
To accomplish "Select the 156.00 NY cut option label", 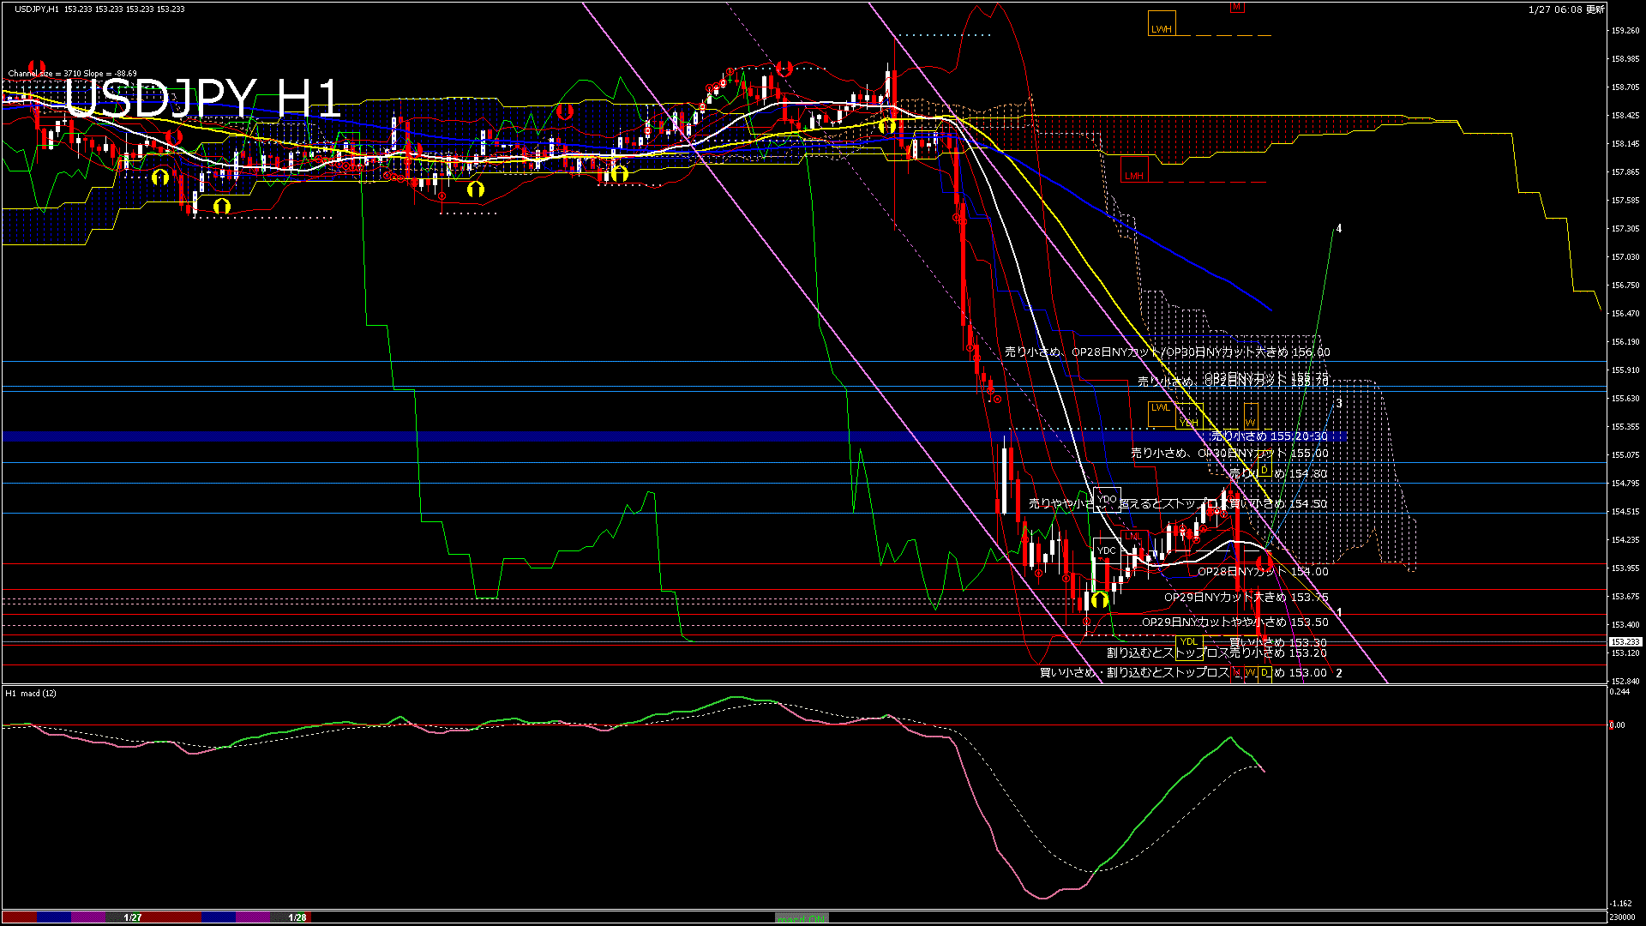I will [1167, 352].
